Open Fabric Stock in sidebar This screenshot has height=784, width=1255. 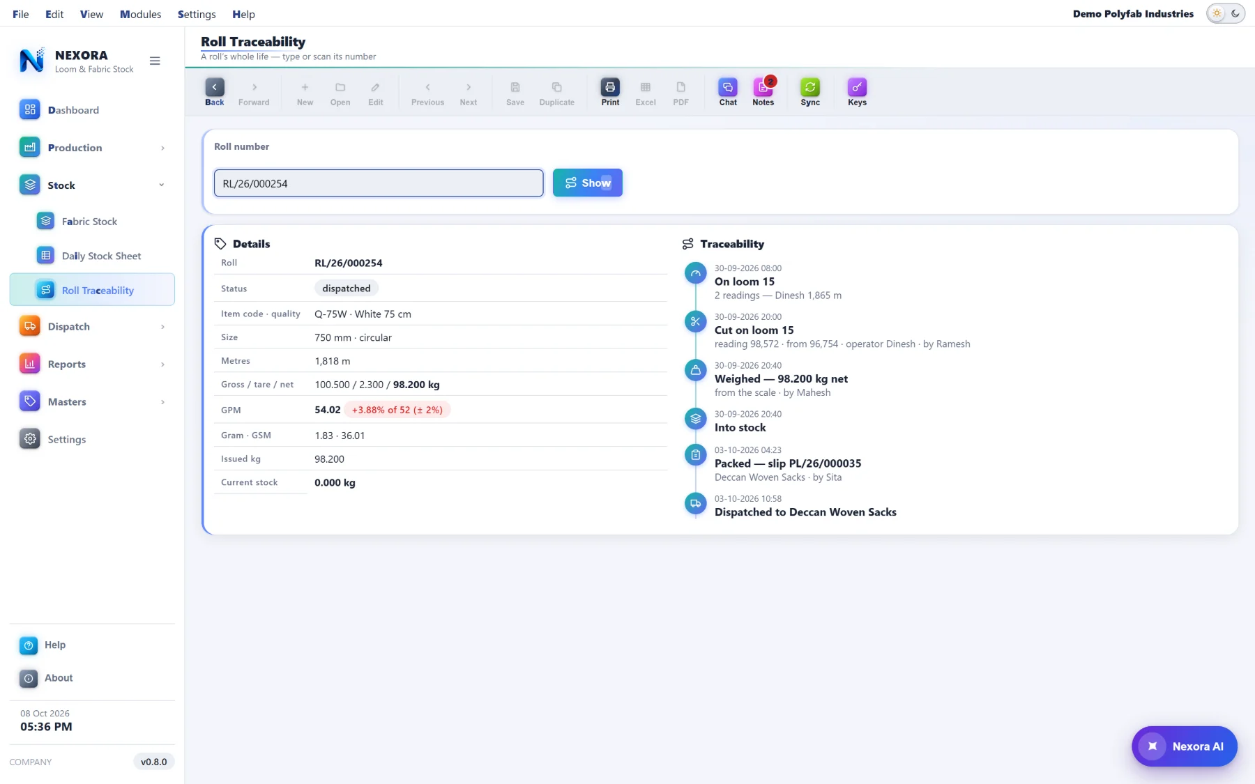[92, 222]
